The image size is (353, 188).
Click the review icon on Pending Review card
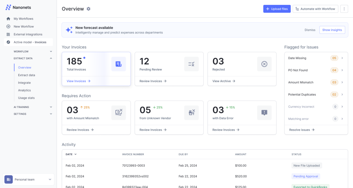click(191, 63)
